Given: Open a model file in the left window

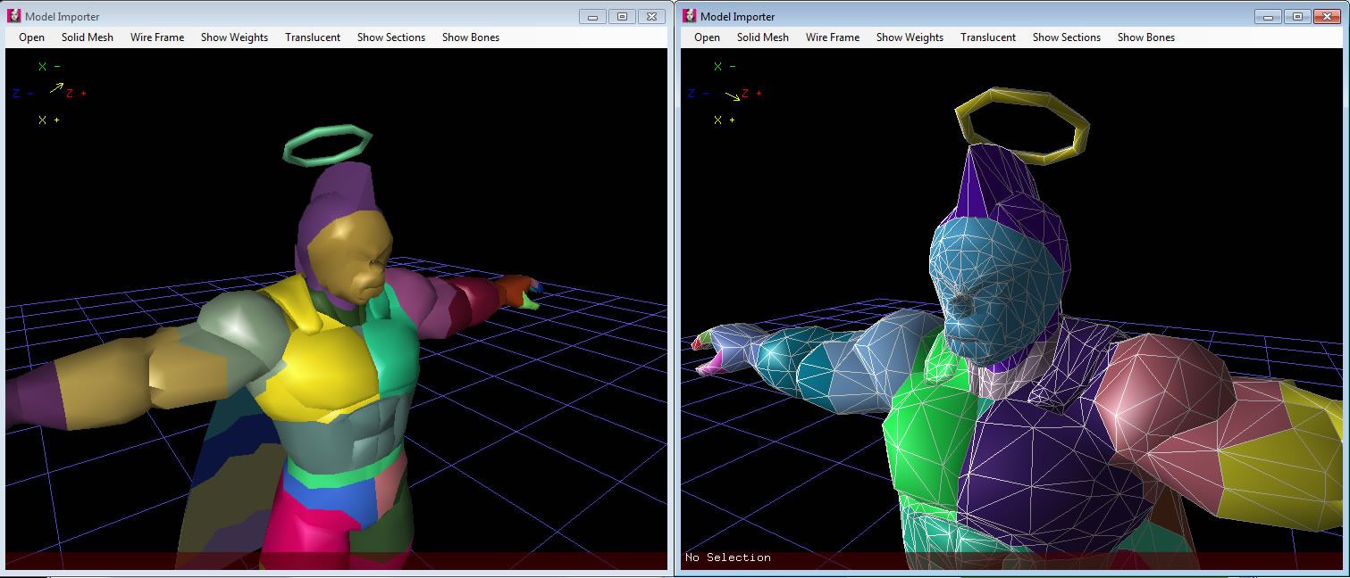Looking at the screenshot, I should (31, 37).
